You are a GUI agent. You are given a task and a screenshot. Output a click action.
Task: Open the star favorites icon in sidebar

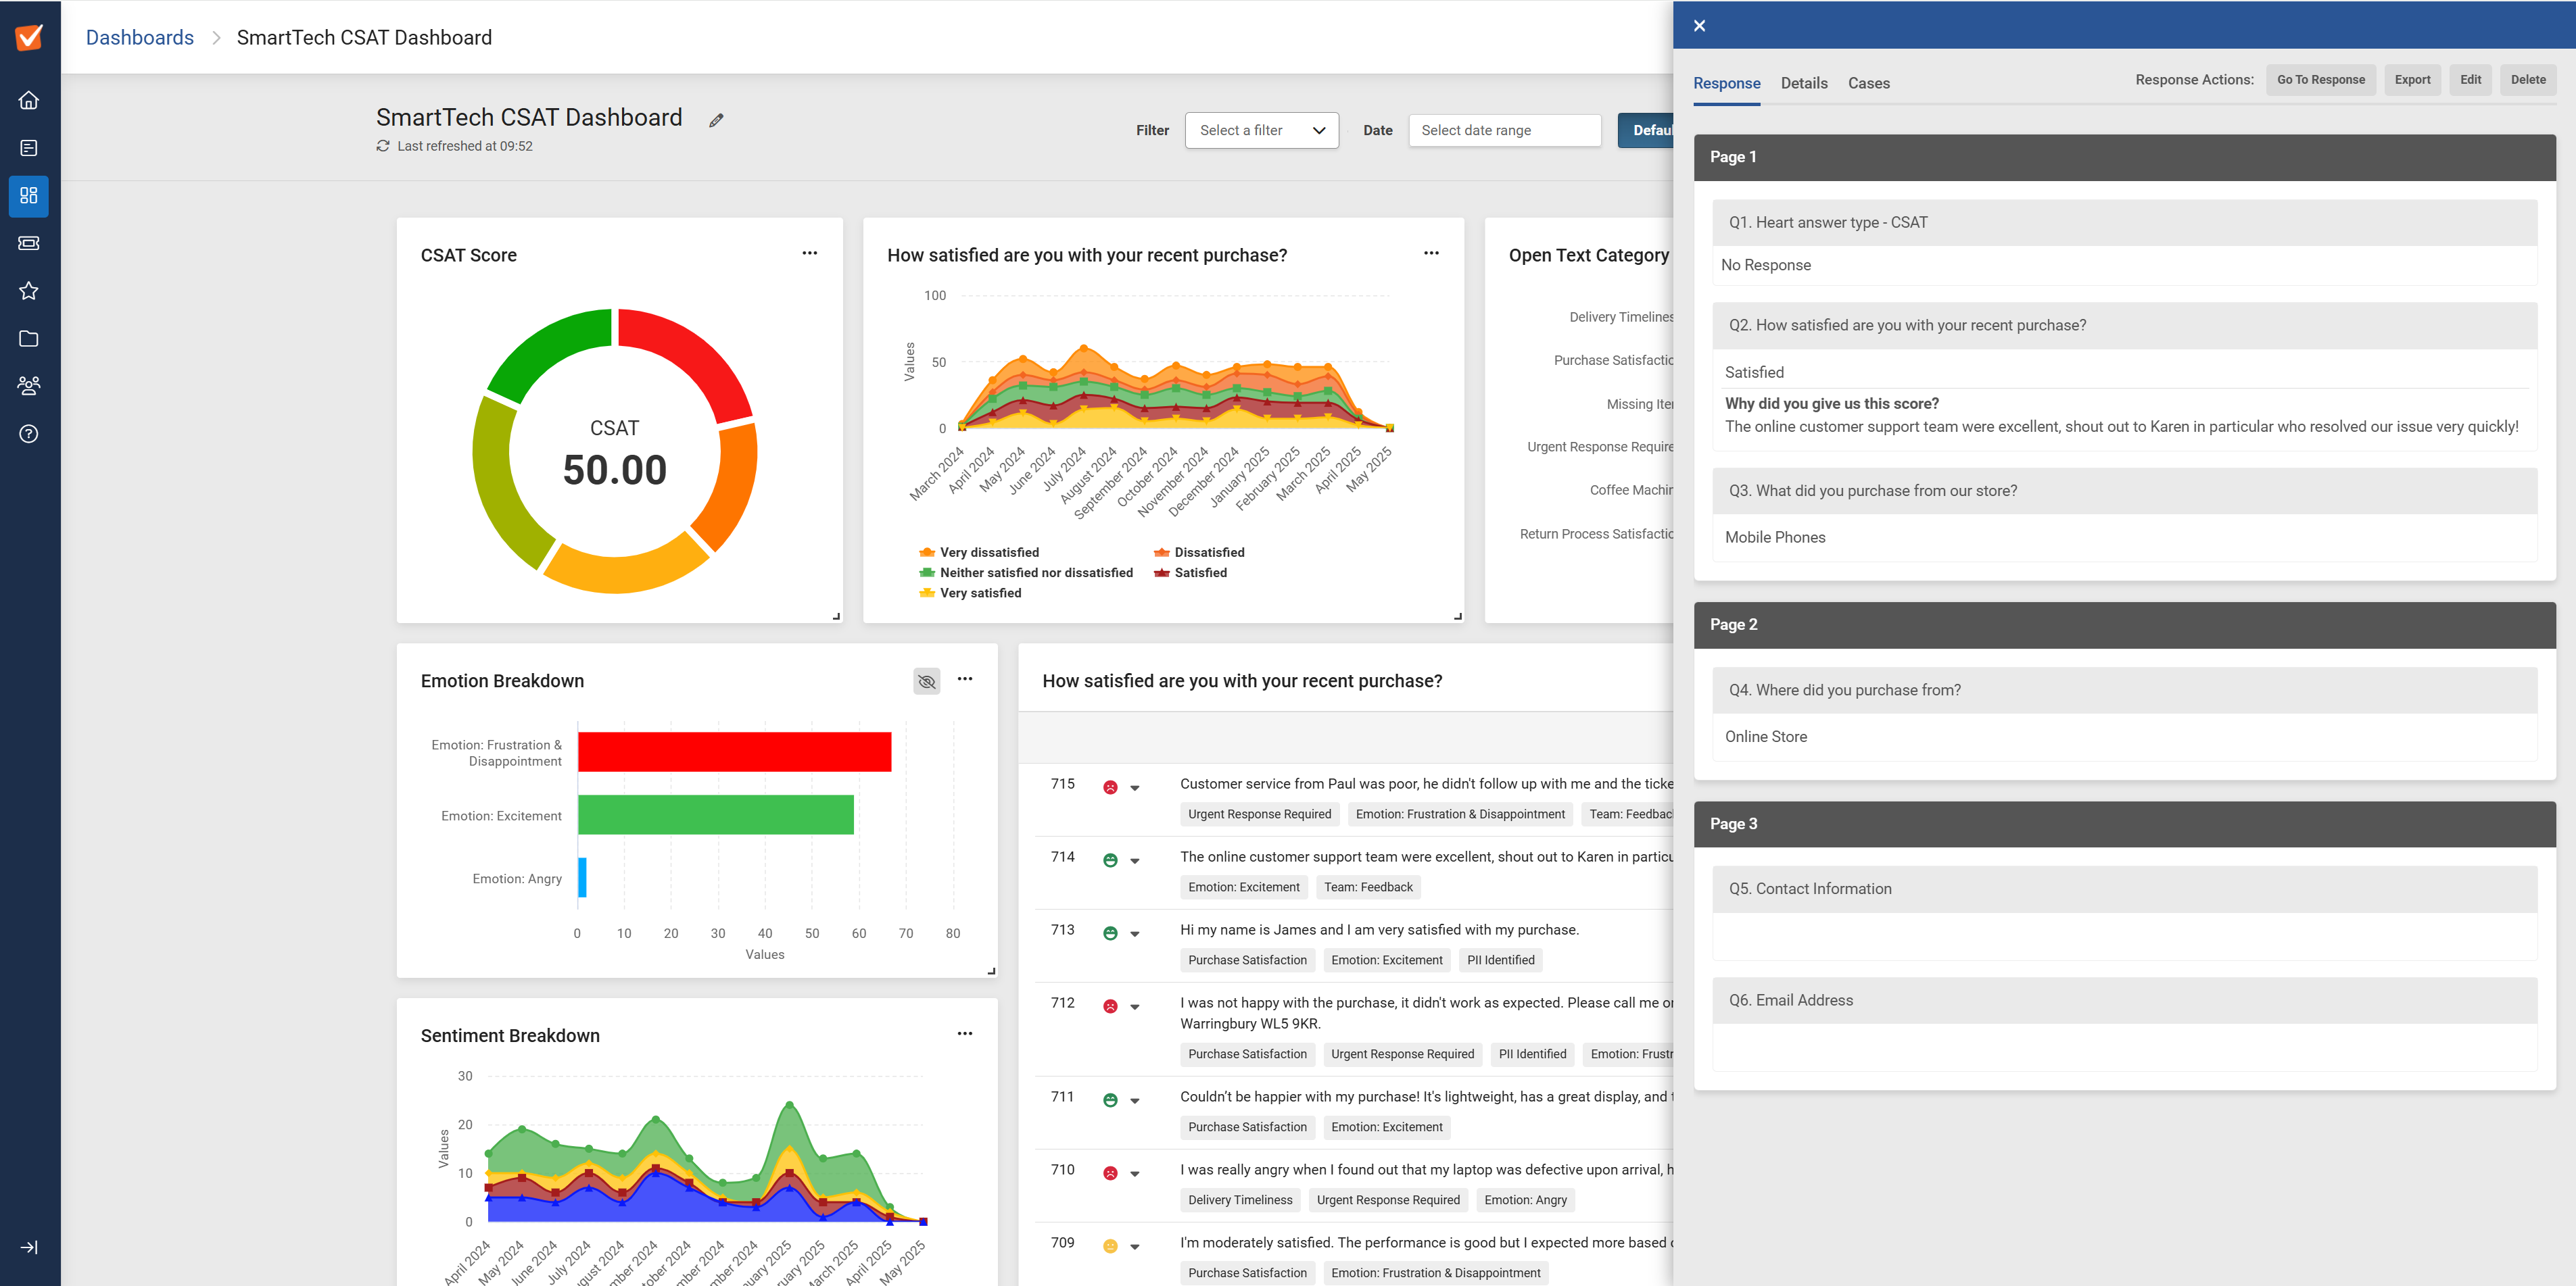[x=29, y=291]
